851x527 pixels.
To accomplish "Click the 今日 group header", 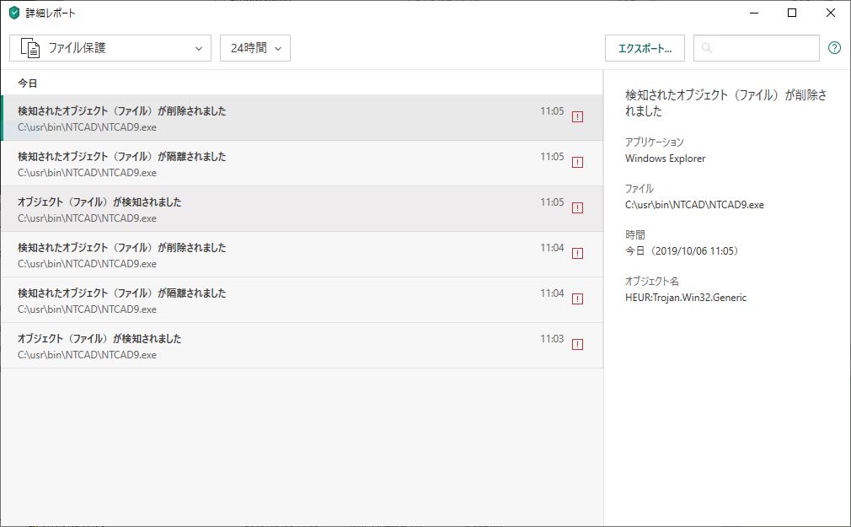I will tap(28, 83).
